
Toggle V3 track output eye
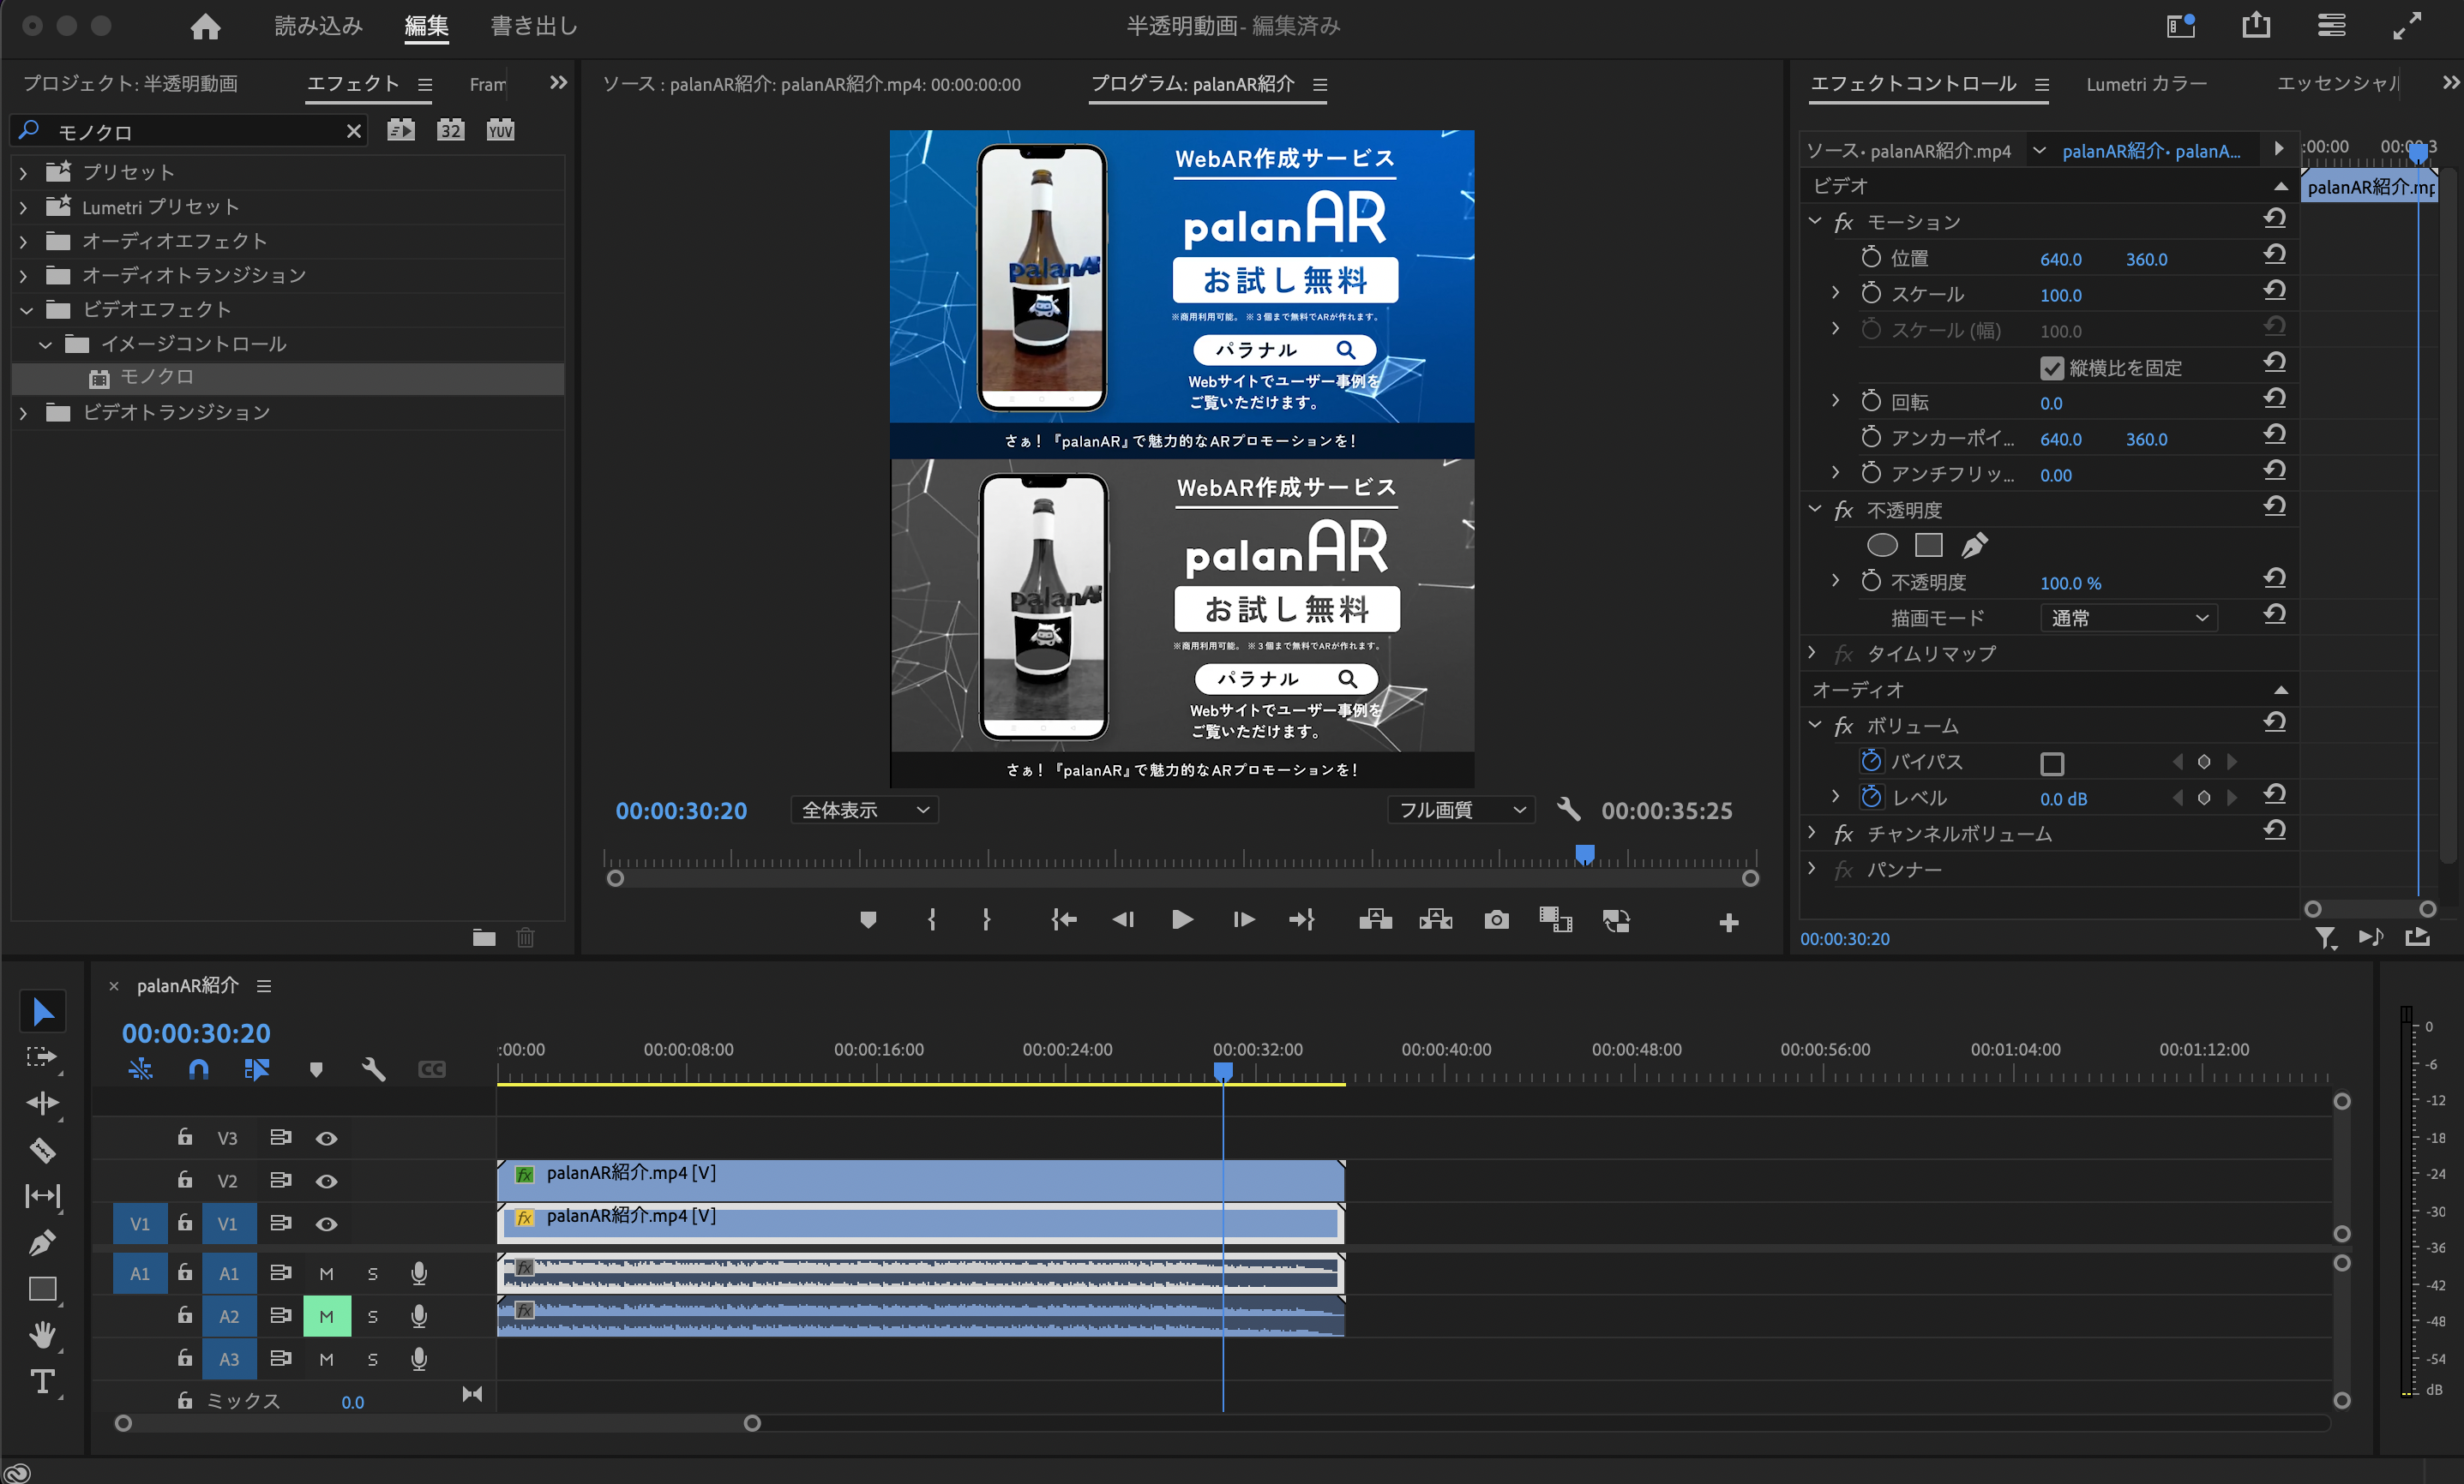click(x=326, y=1138)
